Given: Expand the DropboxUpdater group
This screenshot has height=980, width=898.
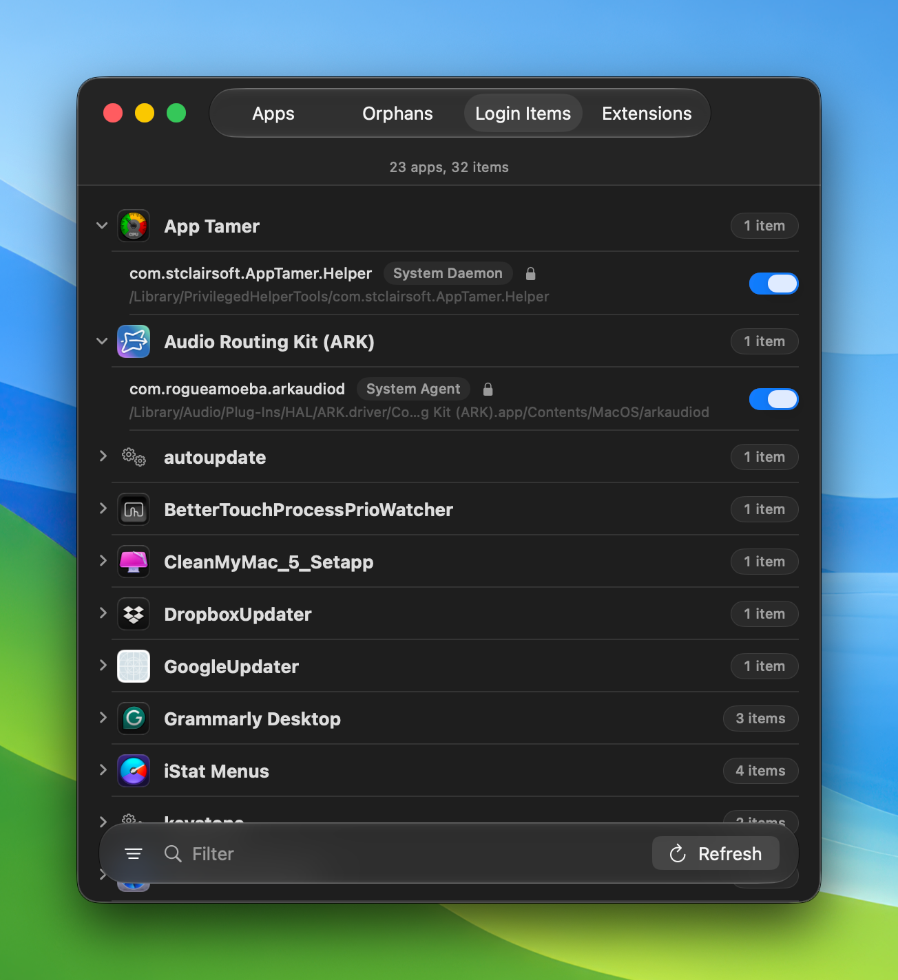Looking at the screenshot, I should [x=103, y=612].
